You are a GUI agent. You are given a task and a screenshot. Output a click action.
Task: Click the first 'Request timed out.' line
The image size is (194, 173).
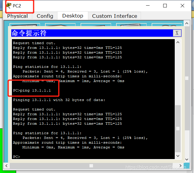(x=34, y=43)
